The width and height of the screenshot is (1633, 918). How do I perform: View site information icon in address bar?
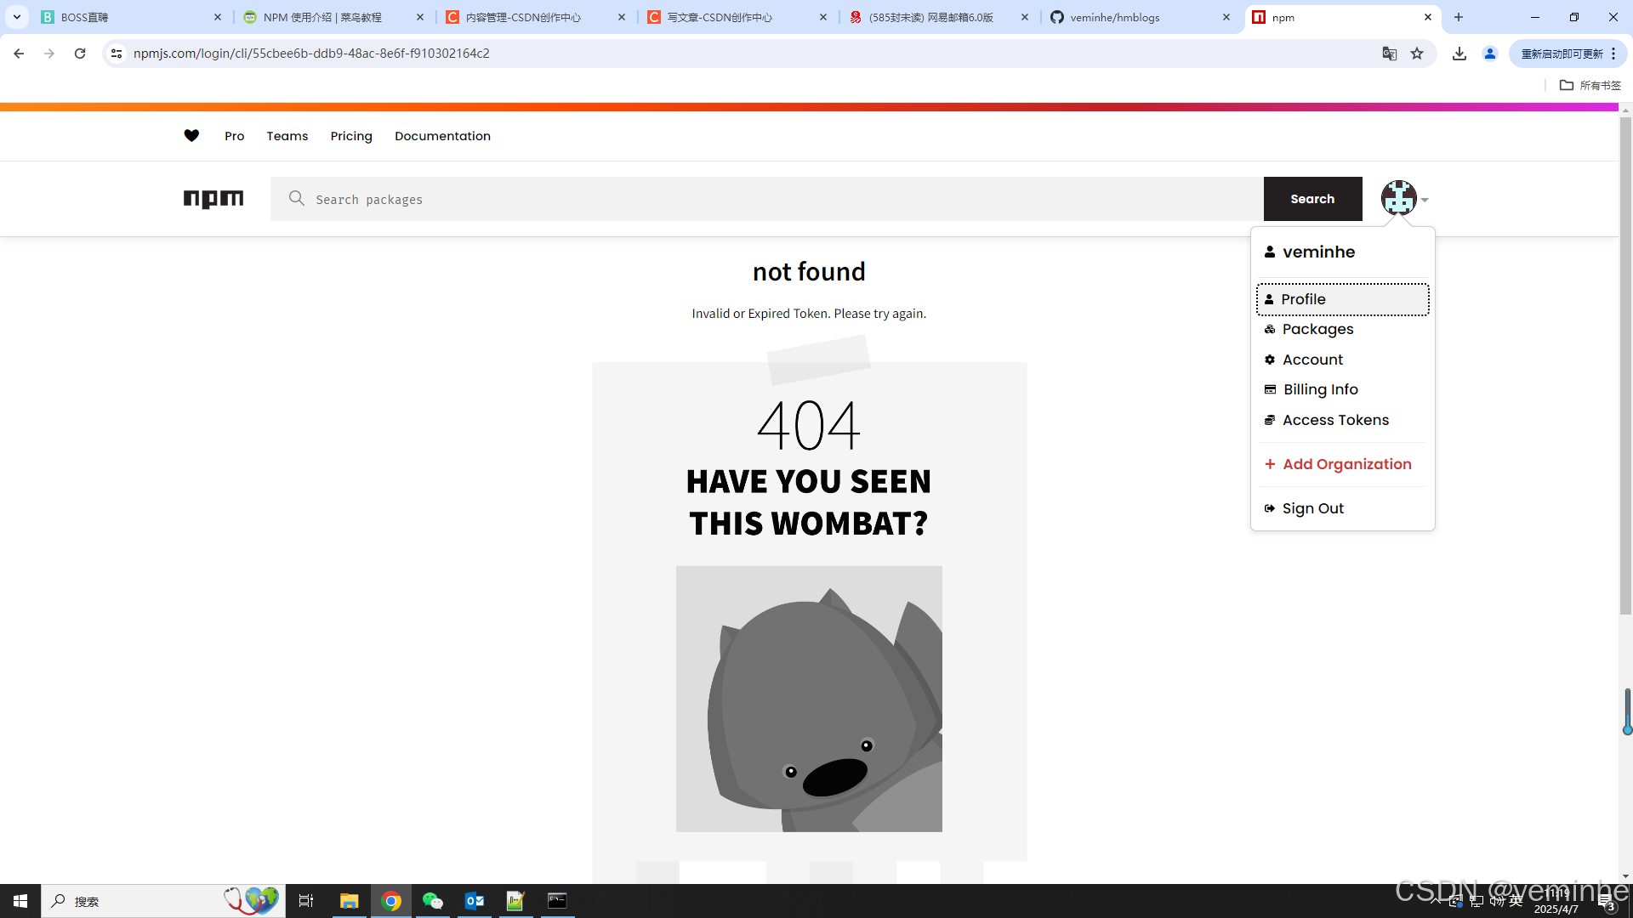(x=117, y=54)
